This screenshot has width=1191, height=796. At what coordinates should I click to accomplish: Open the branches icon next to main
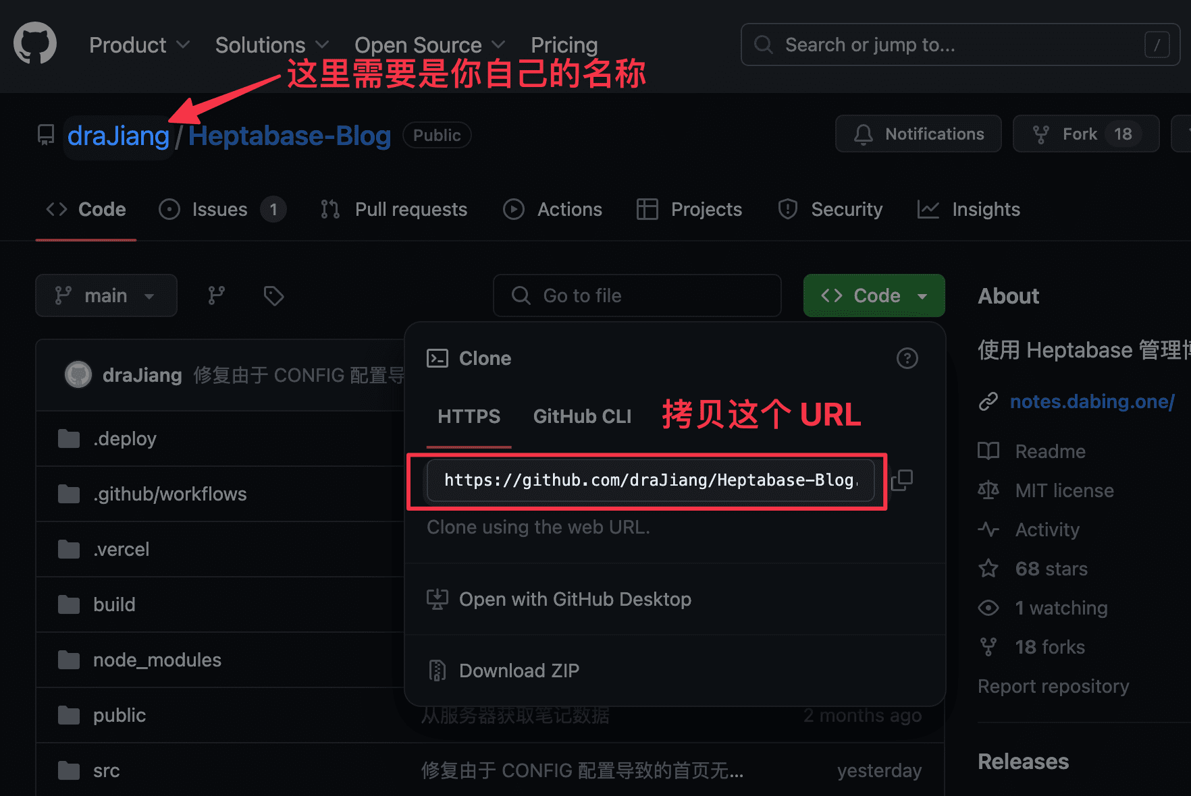point(217,295)
